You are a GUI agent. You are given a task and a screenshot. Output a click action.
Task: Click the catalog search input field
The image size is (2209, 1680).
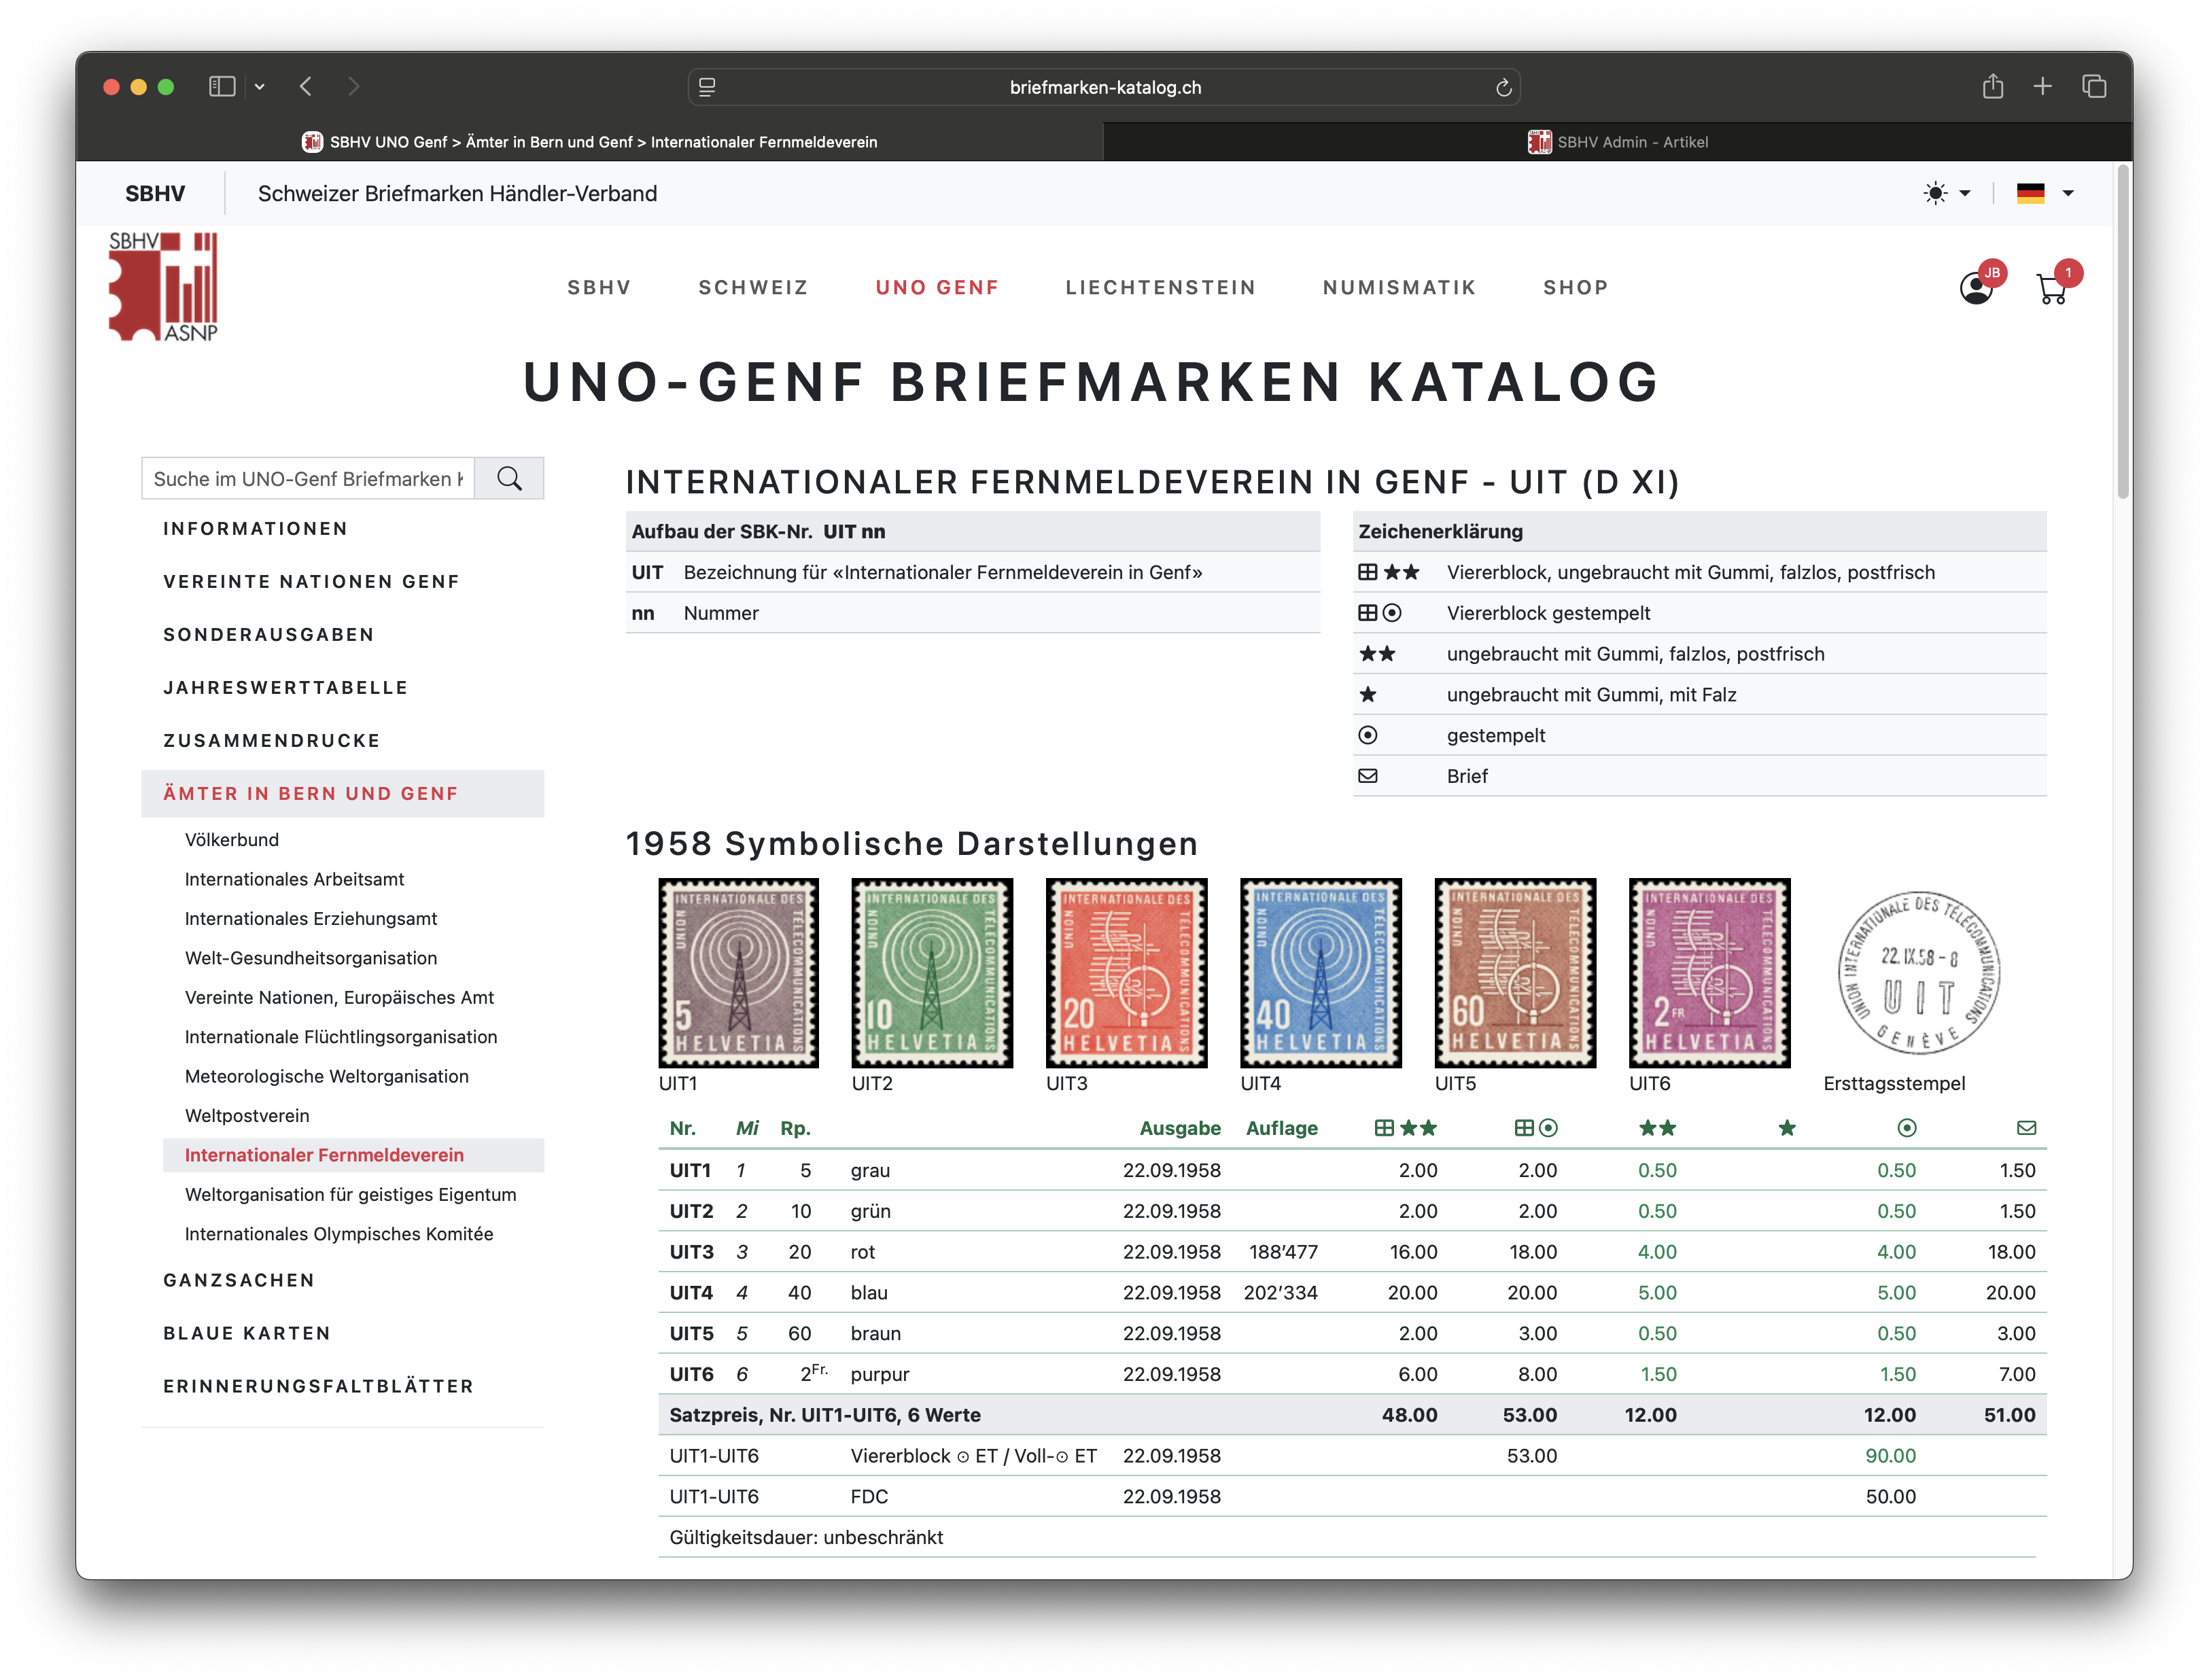point(308,479)
